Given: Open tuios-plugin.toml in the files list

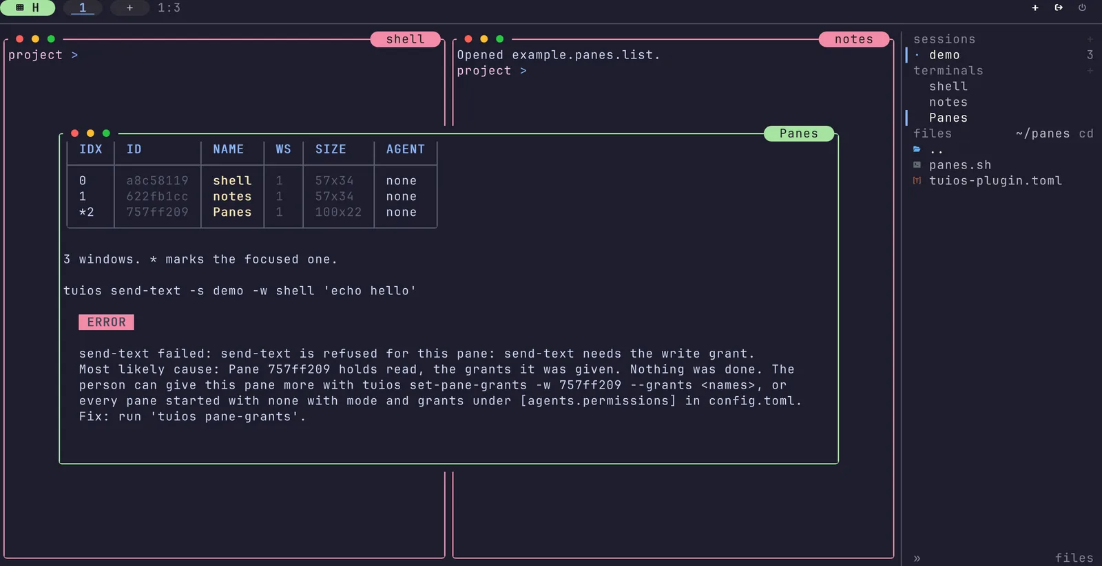Looking at the screenshot, I should click(x=995, y=181).
